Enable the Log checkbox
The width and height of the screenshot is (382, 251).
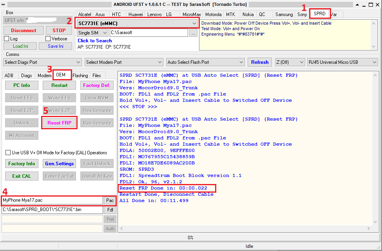pyautogui.click(x=7, y=39)
